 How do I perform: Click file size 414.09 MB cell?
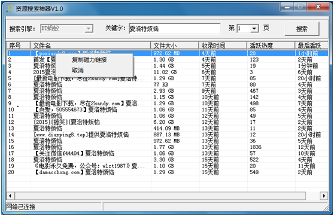click(166, 129)
